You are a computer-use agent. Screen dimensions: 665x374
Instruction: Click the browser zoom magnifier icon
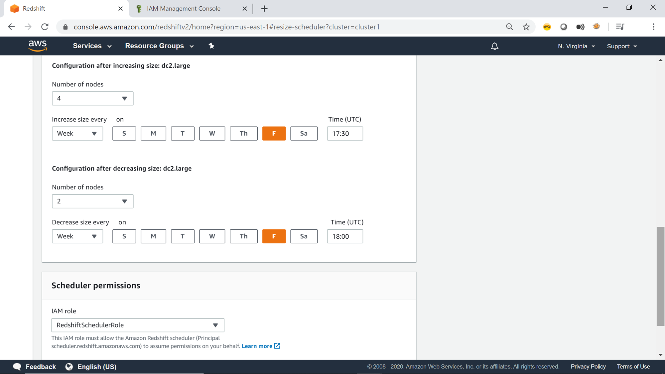509,27
